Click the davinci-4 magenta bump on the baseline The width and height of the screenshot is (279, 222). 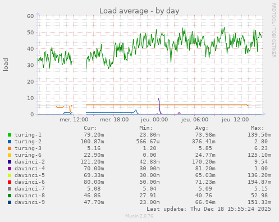[179, 114]
